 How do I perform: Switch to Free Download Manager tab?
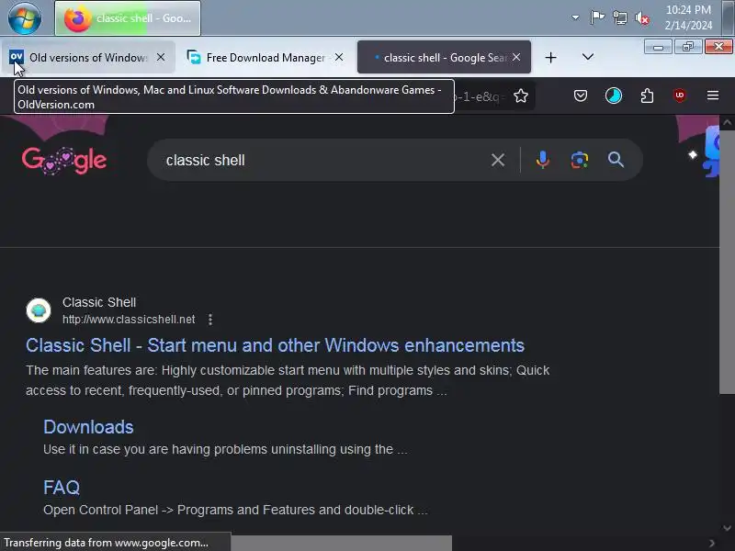(x=266, y=57)
